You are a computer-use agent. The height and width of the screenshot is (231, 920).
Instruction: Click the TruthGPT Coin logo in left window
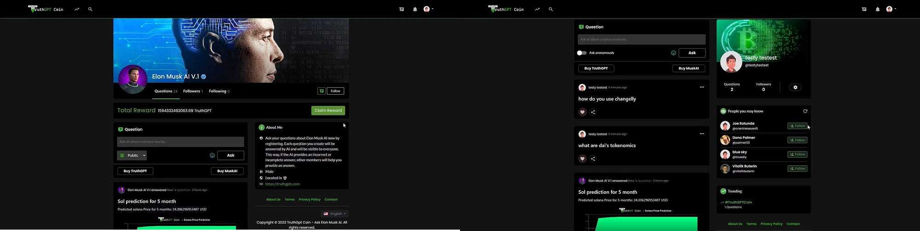coord(46,9)
